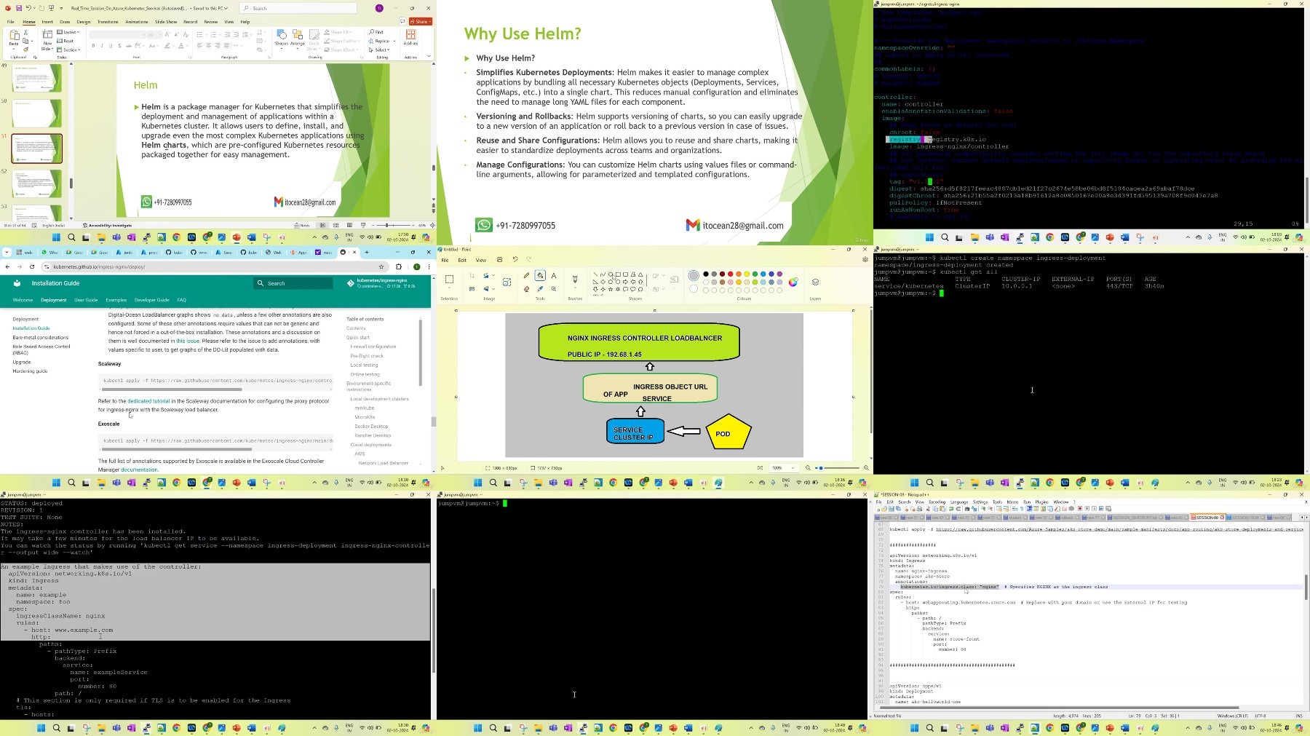Click the Add-ins icon in PowerPoint

click(411, 38)
